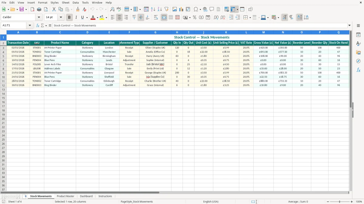Open the Font Name dropdown
The image size is (364, 204).
[x=39, y=18]
